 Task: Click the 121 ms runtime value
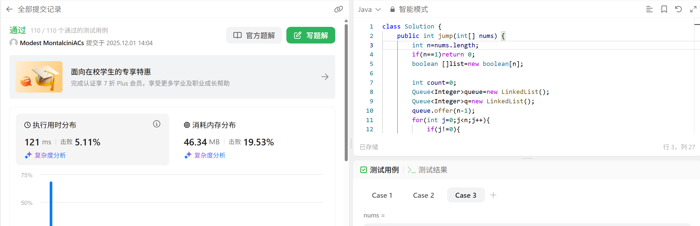point(38,142)
